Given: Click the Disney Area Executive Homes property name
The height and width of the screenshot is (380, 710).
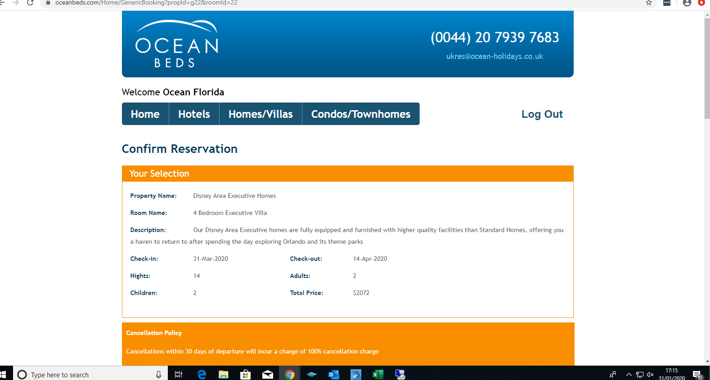Looking at the screenshot, I should [x=234, y=196].
